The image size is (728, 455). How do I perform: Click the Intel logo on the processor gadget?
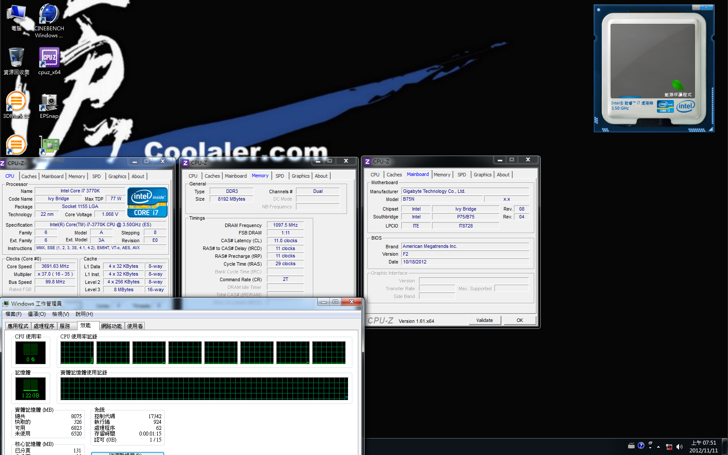[686, 106]
